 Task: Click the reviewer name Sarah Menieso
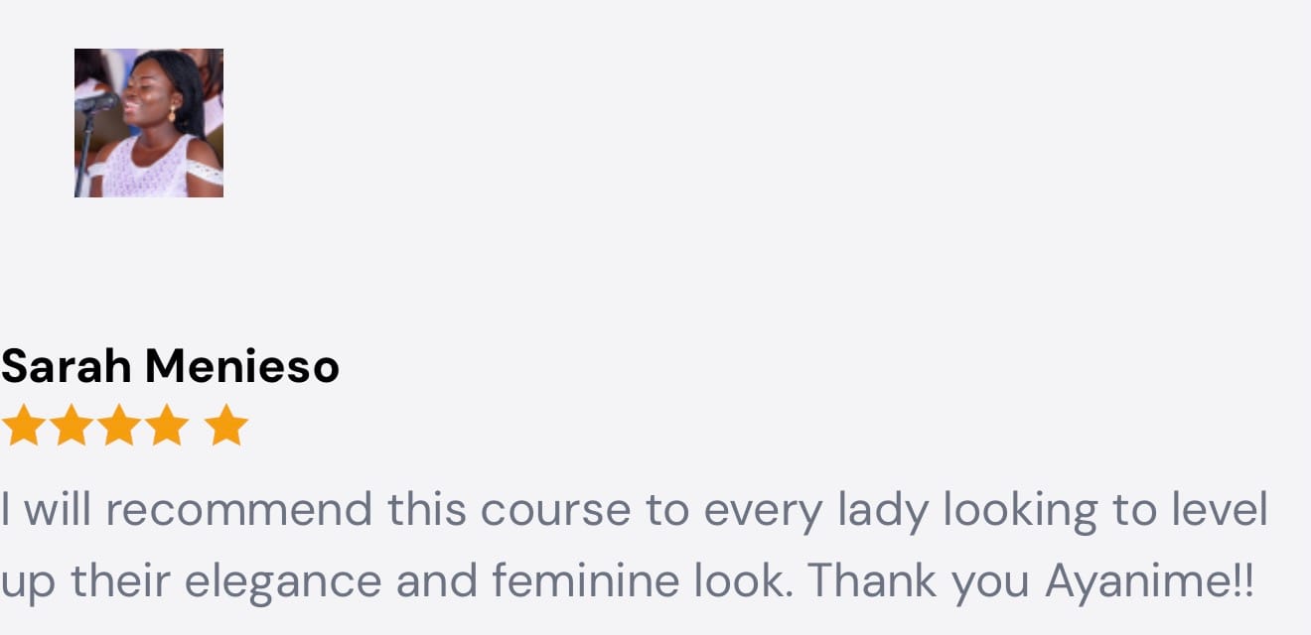pos(170,366)
